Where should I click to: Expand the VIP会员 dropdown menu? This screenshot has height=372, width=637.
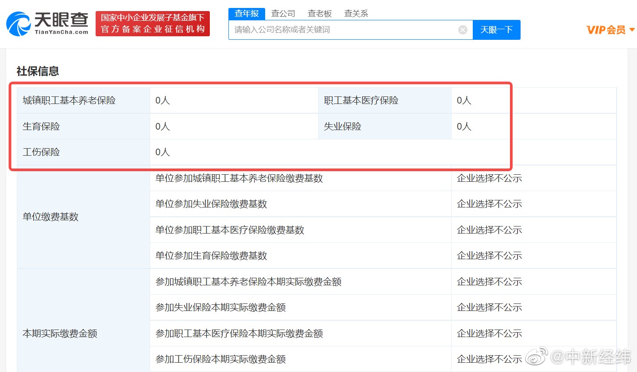610,30
